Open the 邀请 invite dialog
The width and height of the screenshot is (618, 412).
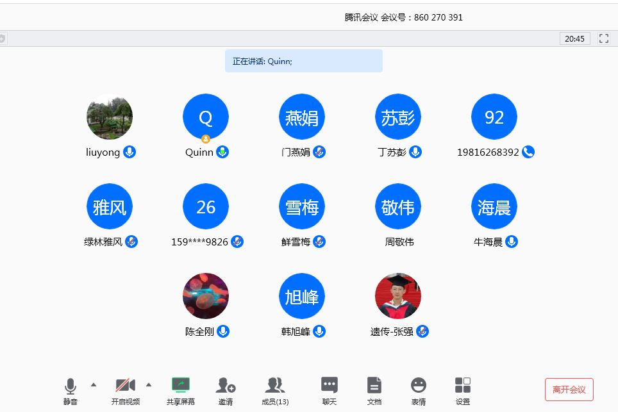(x=226, y=391)
